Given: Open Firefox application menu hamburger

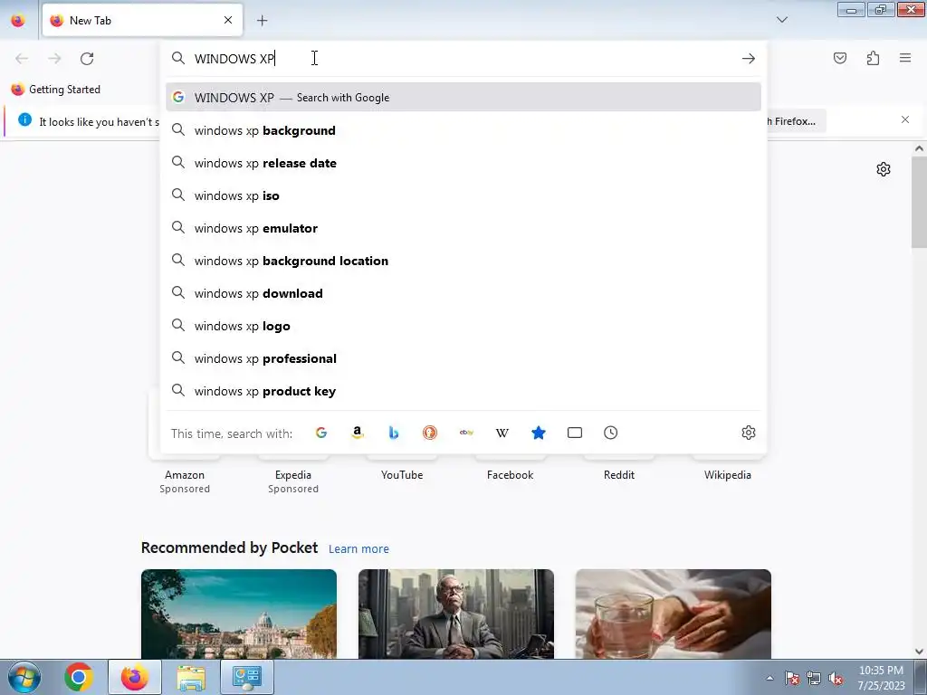Looking at the screenshot, I should pyautogui.click(x=905, y=58).
